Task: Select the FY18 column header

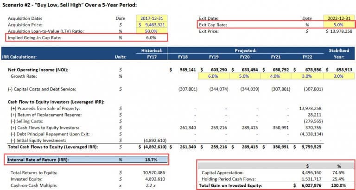Action: [182, 57]
